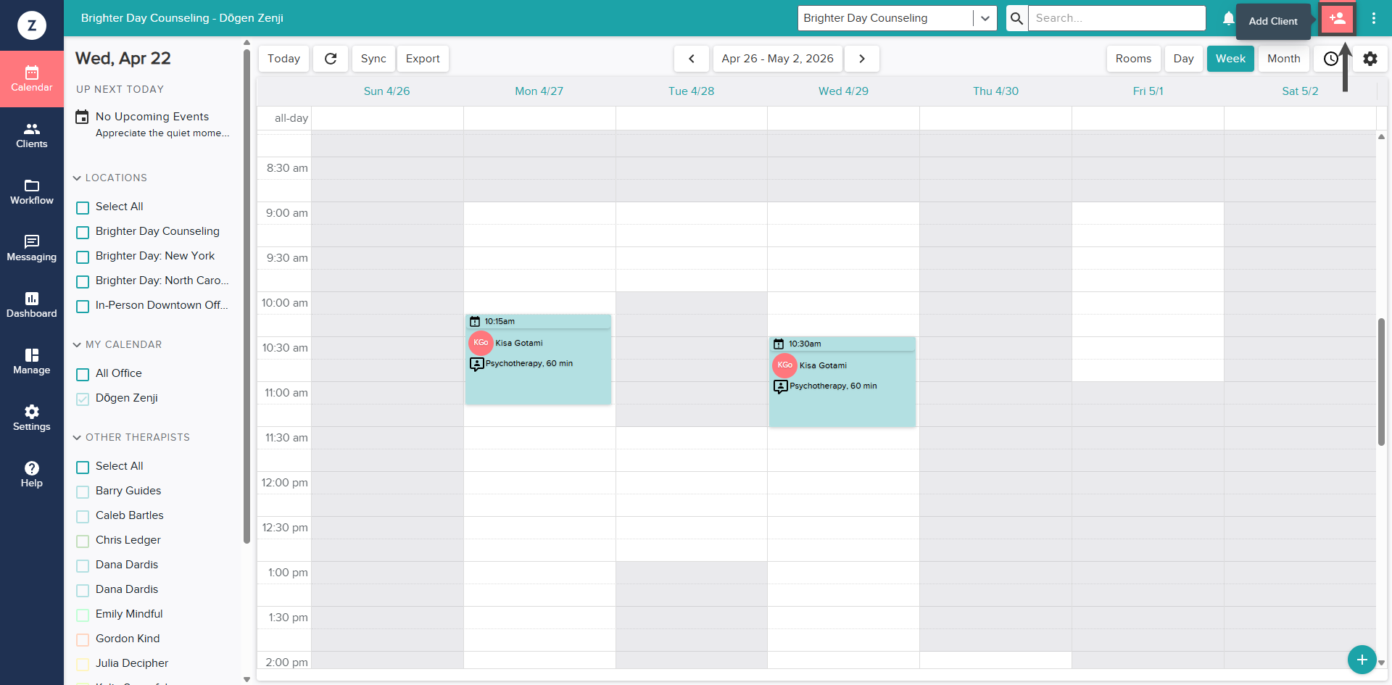Toggle Brighter Day: New York checkbox
This screenshot has width=1392, height=685.
[83, 257]
